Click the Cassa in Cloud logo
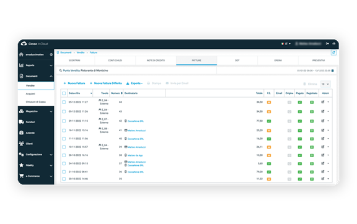357x224 pixels. click(x=35, y=44)
